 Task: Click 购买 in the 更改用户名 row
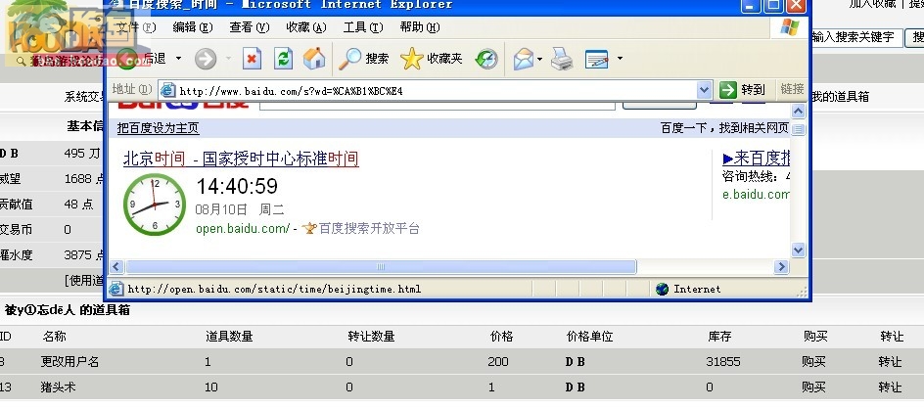tap(813, 362)
